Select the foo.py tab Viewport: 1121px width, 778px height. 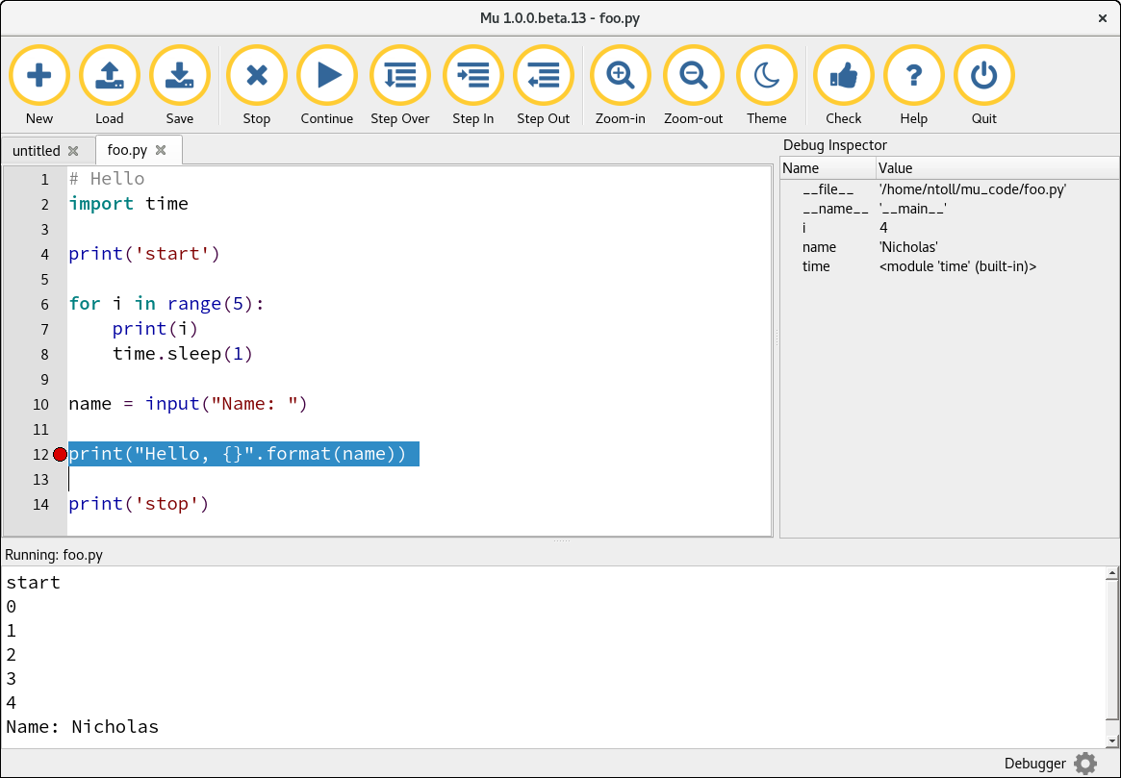click(127, 150)
